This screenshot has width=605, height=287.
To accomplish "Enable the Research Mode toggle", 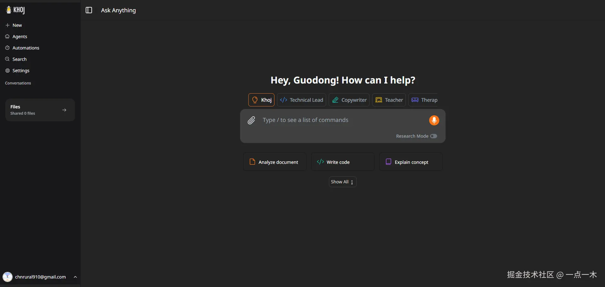I will pyautogui.click(x=434, y=136).
